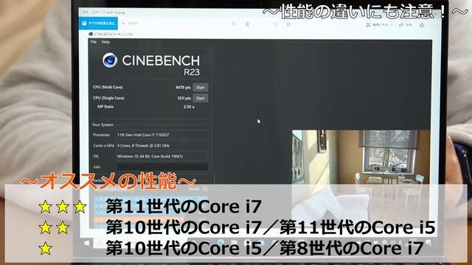The image size is (472, 265).
Task: Start the CPU (Multi Core) test
Action: [x=201, y=88]
